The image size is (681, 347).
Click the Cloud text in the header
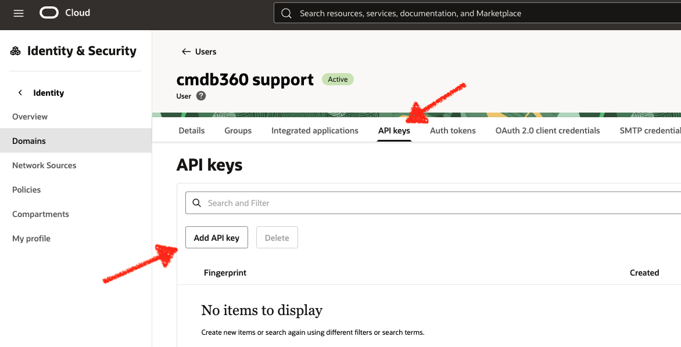click(x=78, y=13)
